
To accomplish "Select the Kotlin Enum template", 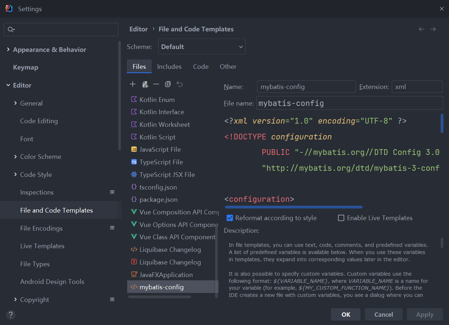I will point(157,100).
